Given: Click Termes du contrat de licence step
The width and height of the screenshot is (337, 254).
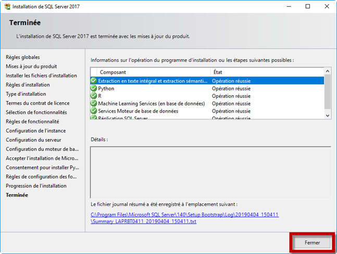Looking at the screenshot, I should tap(38, 103).
